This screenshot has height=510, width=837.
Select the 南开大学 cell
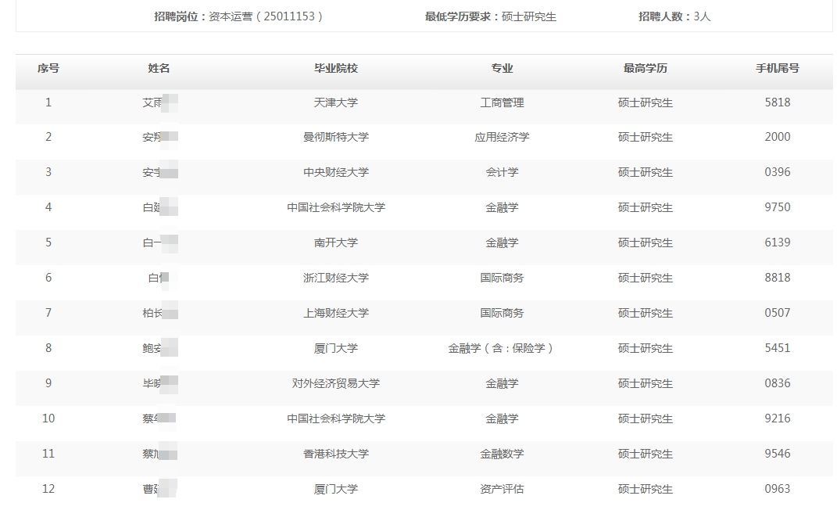point(336,242)
